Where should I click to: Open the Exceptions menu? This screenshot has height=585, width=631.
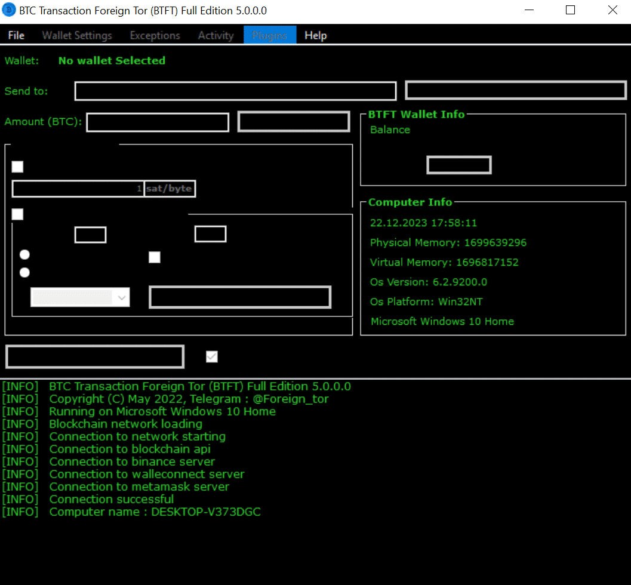(155, 35)
